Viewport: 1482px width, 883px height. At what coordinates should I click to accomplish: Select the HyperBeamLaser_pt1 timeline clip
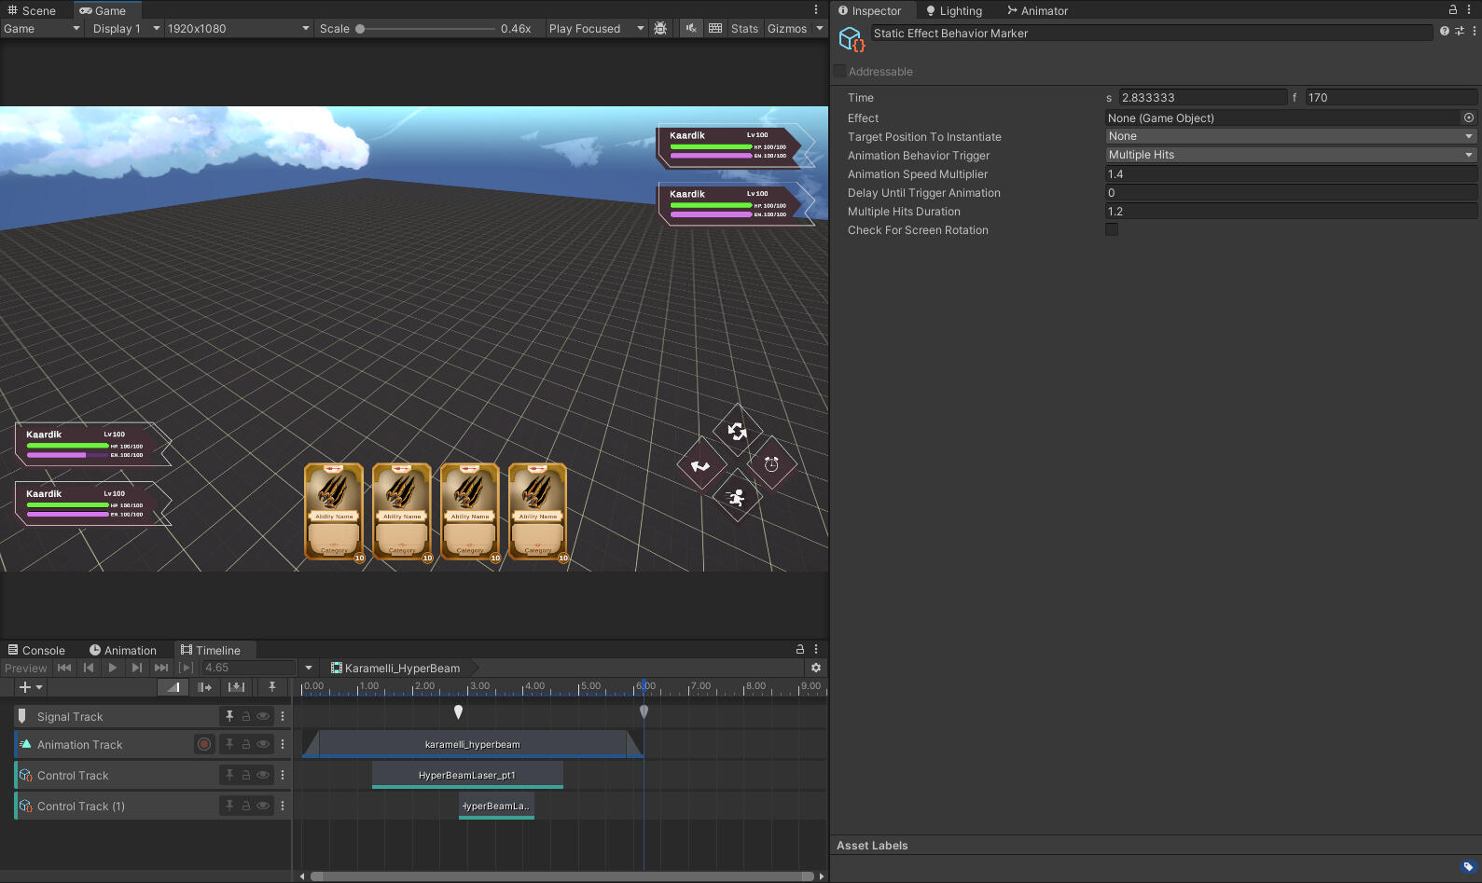point(467,775)
